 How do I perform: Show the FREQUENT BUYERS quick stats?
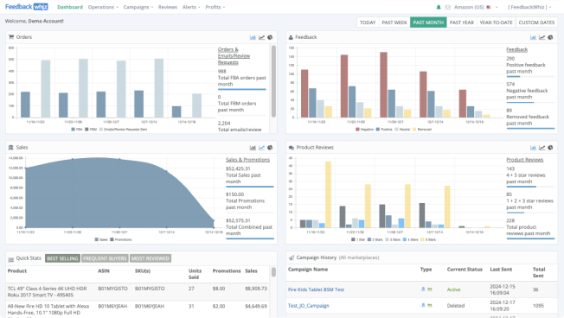point(105,258)
